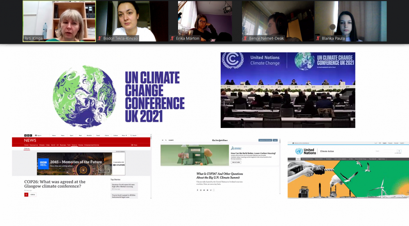
Task: Click the UN Climate Action hero banner image
Action: 348,179
